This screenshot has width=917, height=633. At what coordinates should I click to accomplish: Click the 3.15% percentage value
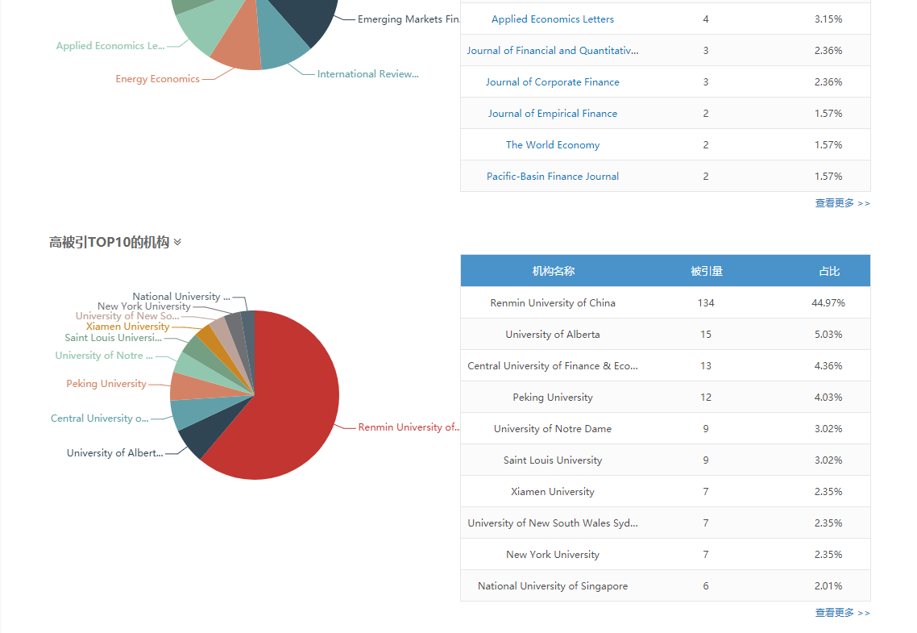(828, 19)
